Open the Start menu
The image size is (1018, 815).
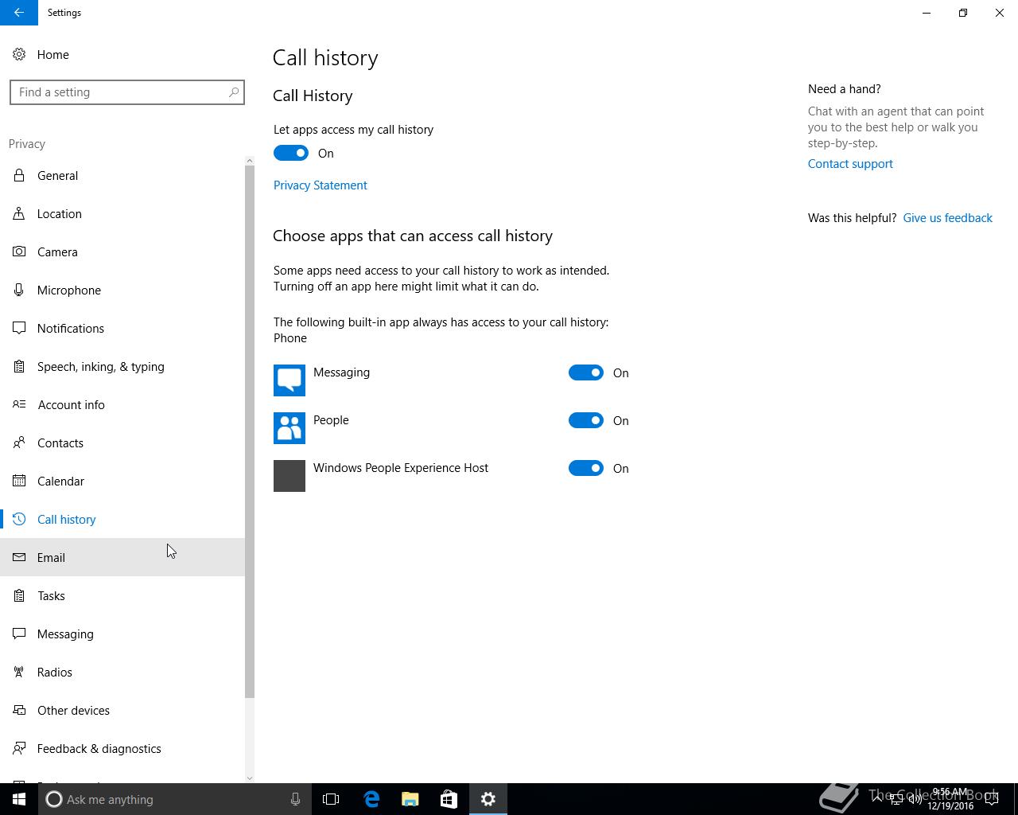pos(19,799)
